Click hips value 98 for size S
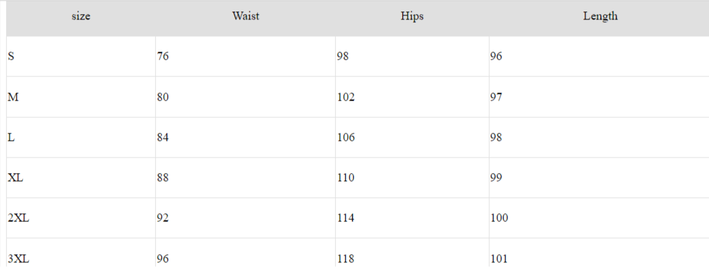Viewport: 709px width, 271px height. 342,56
